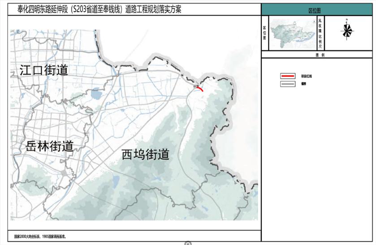
Task: Click the teal 区位图 header bar
Action: [x=318, y=10]
